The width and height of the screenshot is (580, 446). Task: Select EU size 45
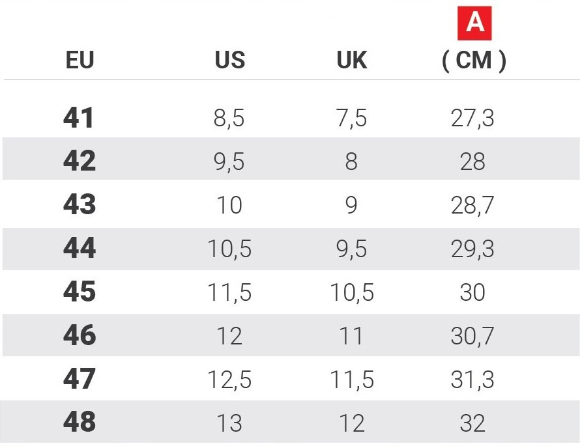coord(80,292)
